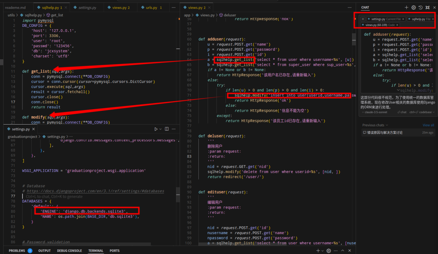Close the settings.py tab in bottom group
438x254 pixels.
coord(34,129)
